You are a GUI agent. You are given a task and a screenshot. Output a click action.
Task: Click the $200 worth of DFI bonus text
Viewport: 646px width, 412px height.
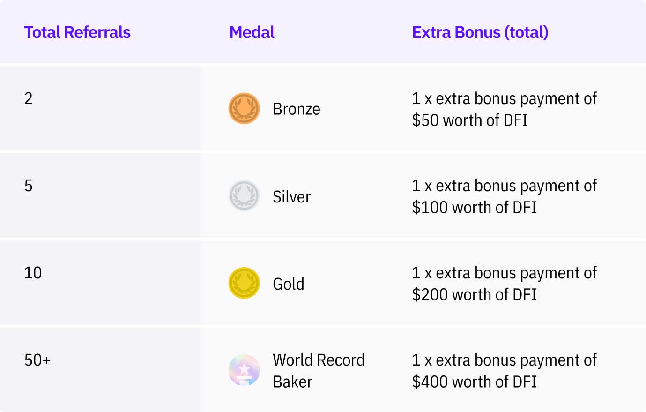click(474, 295)
